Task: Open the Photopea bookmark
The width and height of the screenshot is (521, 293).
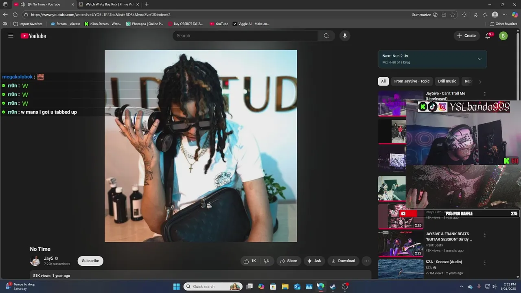Action: pyautogui.click(x=144, y=24)
